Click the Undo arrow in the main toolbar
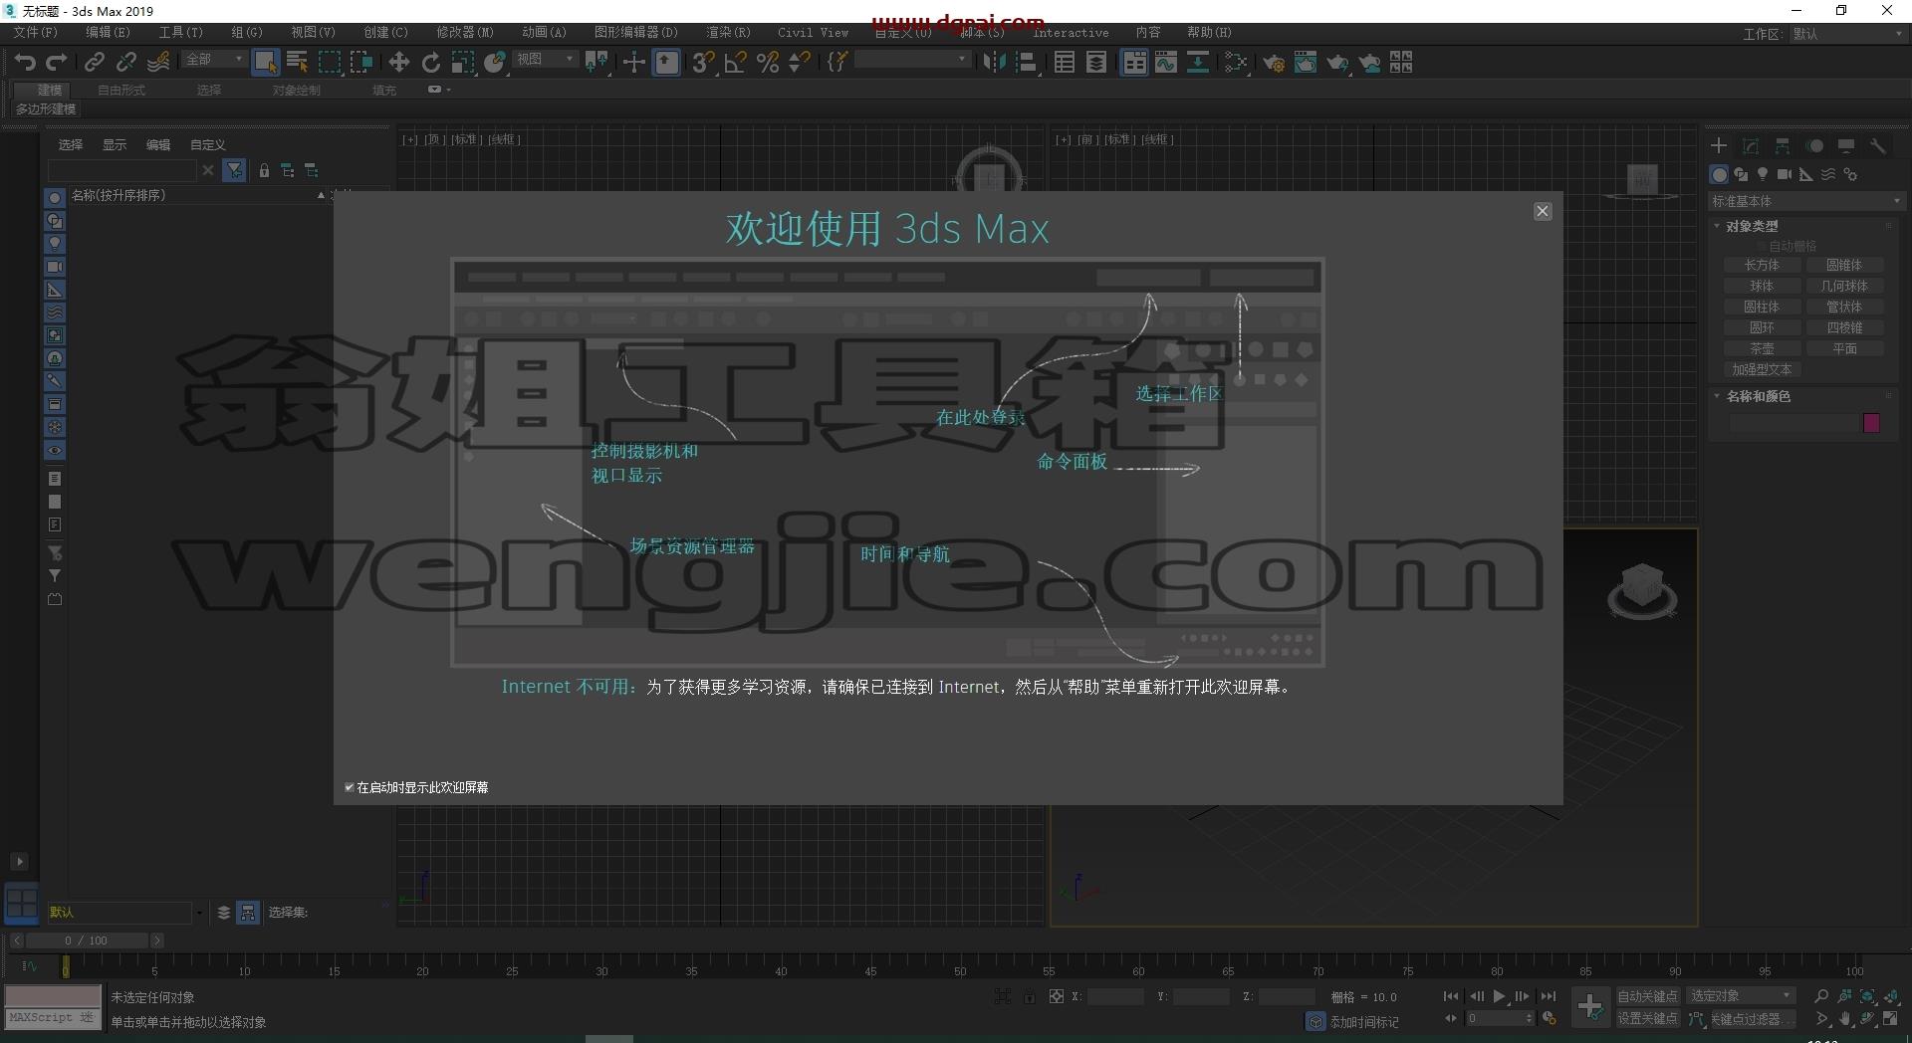The width and height of the screenshot is (1912, 1043). pos(25,63)
